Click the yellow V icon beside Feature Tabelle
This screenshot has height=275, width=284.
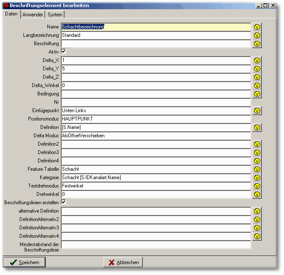click(x=257, y=169)
